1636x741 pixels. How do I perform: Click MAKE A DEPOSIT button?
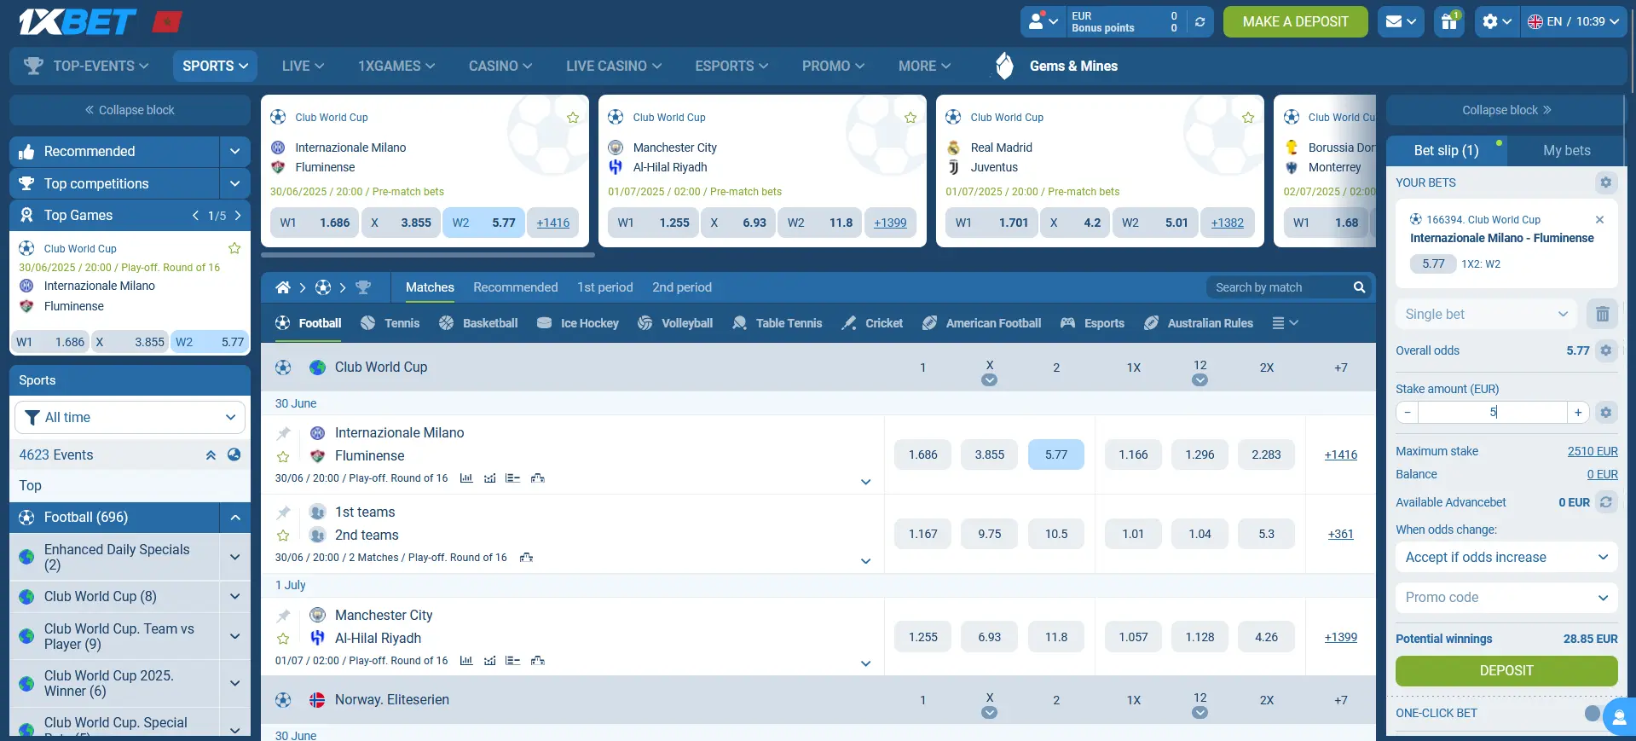pos(1295,21)
